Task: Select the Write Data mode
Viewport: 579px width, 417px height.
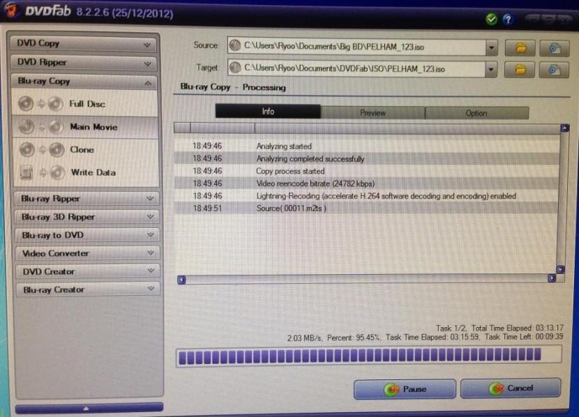Action: [87, 173]
